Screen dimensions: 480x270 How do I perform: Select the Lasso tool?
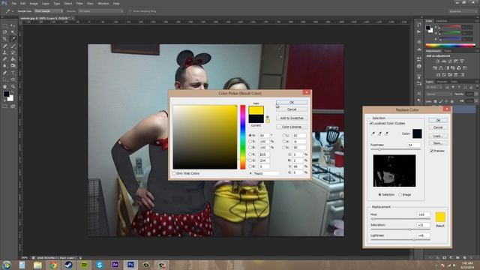(5, 32)
